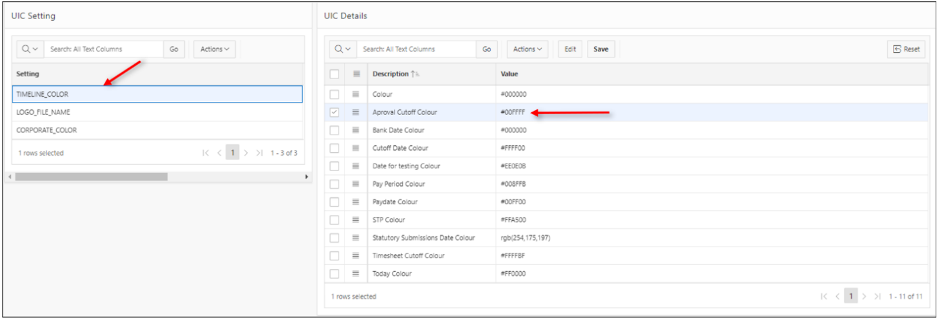
Task: Select LOGO_FILE_NAME setting row
Action: click(x=156, y=112)
